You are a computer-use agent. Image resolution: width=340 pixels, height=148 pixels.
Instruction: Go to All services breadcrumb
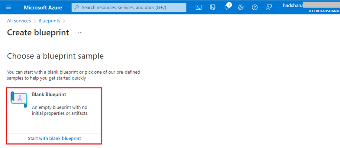tap(19, 21)
